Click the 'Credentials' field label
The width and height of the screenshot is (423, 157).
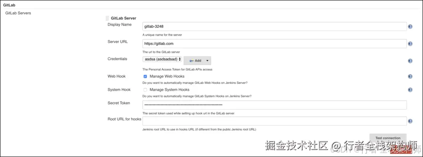117,59
